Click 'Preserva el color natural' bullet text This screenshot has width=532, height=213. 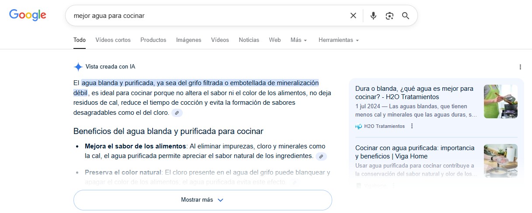point(123,172)
